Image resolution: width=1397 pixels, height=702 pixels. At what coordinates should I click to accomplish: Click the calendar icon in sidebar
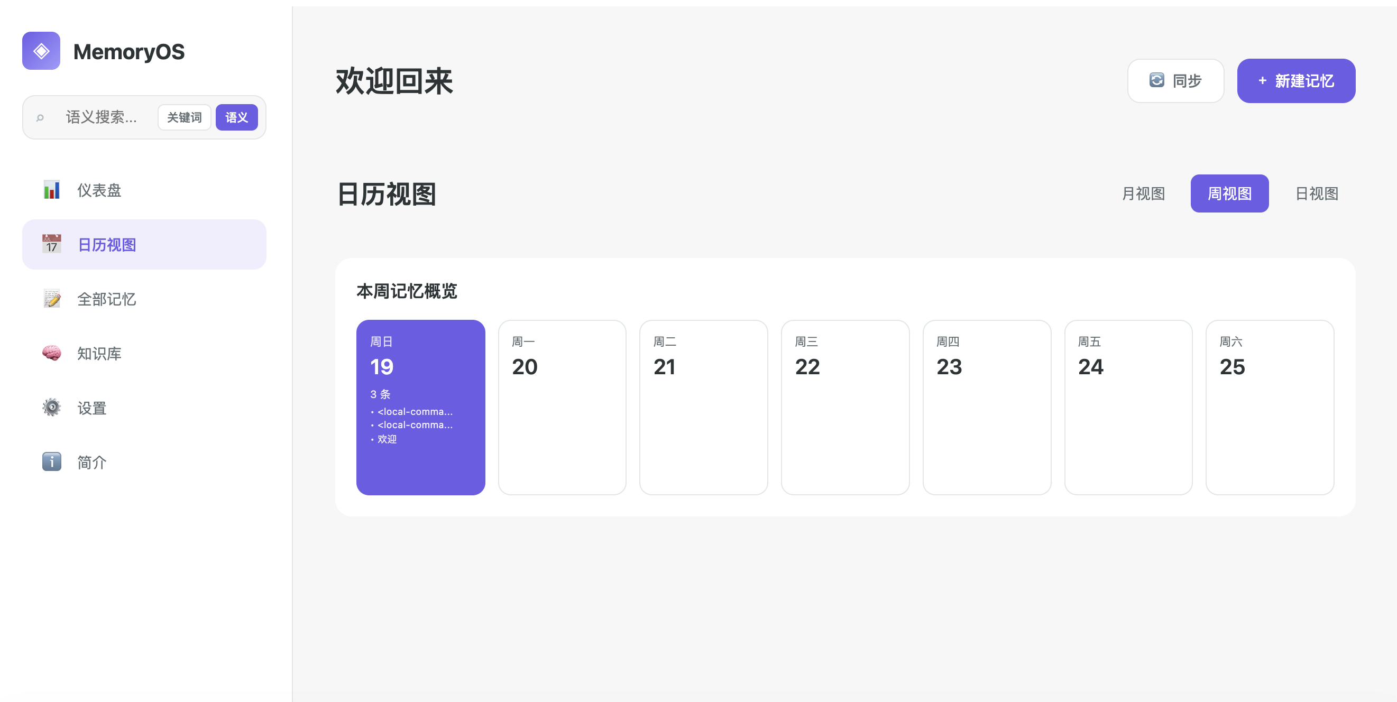pyautogui.click(x=51, y=244)
